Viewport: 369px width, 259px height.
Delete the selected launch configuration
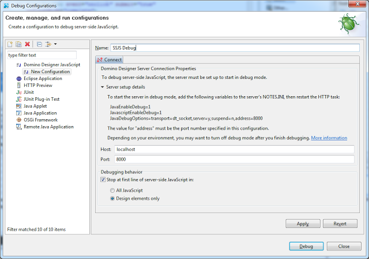click(27, 44)
